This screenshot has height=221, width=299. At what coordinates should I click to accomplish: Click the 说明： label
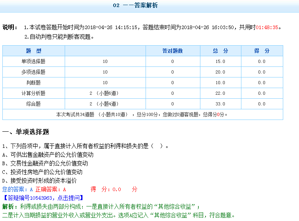[x=10, y=27]
